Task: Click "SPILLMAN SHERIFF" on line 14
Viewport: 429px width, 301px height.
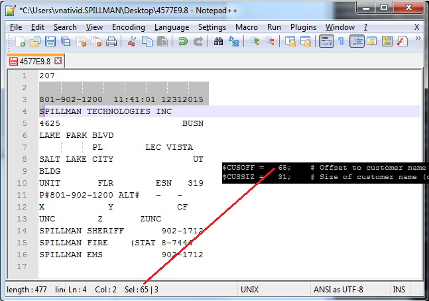Action: 82,231
